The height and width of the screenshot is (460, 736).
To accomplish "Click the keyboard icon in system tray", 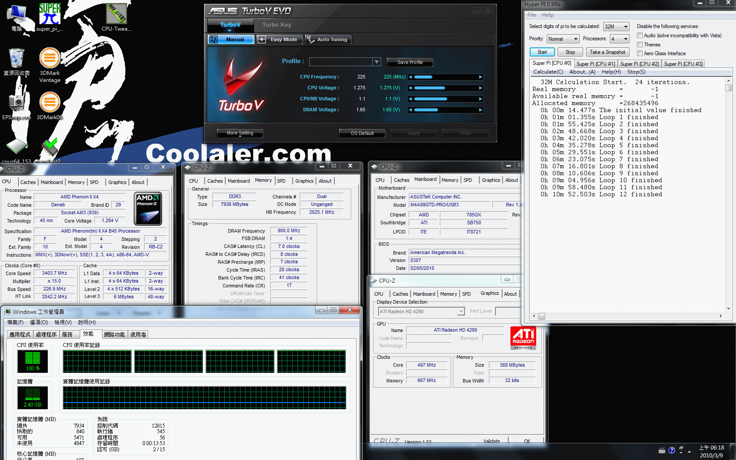I will coord(662,451).
